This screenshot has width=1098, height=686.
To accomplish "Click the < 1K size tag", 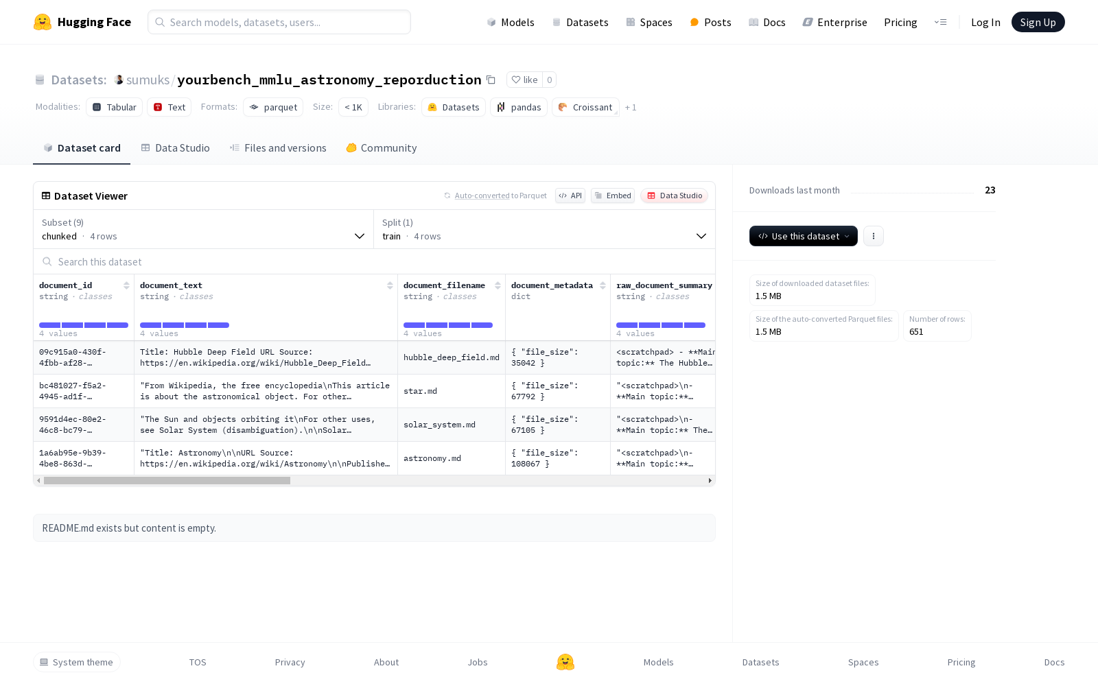I will point(353,107).
